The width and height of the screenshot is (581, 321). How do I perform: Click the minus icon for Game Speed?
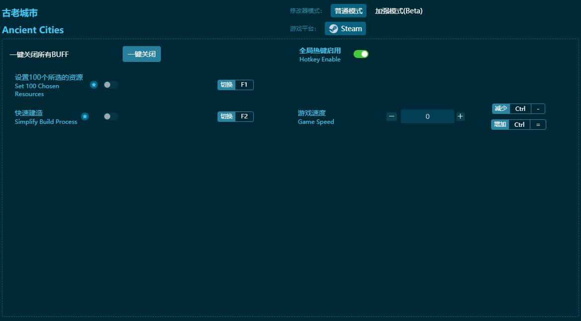click(x=392, y=116)
